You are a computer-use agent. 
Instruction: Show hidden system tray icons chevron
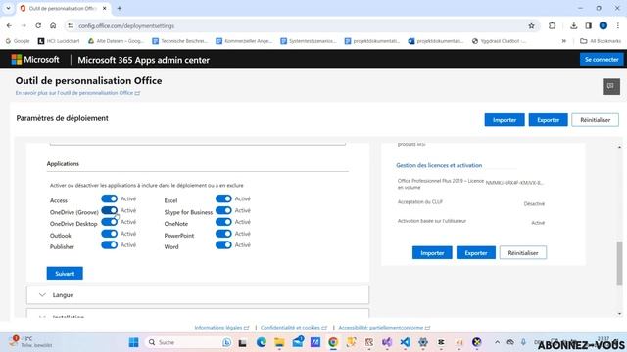(x=497, y=342)
